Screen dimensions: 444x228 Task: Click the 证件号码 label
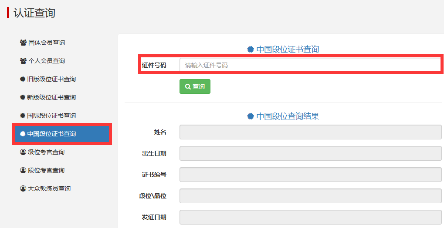pos(154,66)
